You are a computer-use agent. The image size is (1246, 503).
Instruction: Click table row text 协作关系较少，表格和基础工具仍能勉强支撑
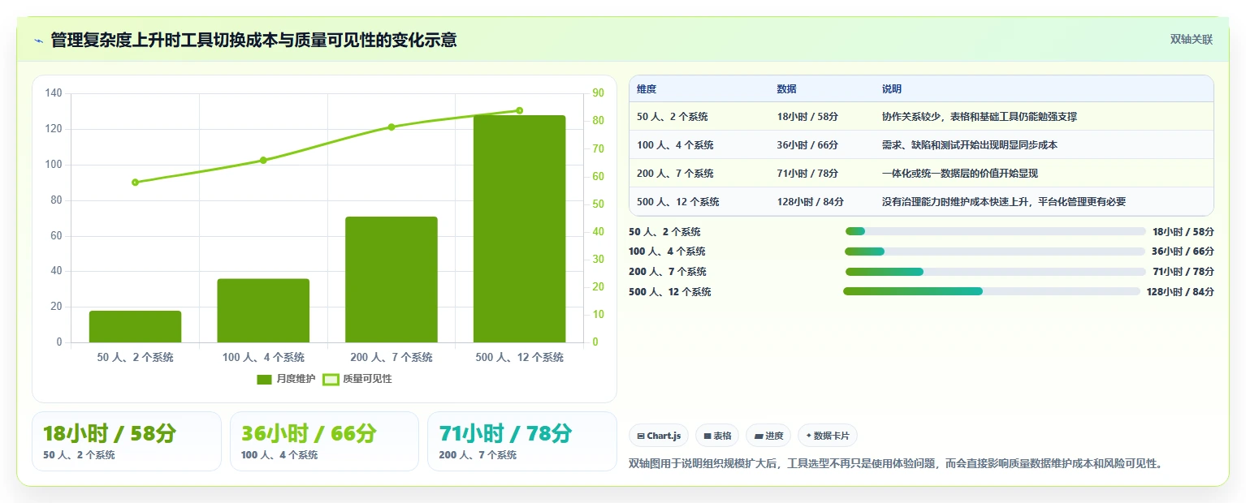[x=980, y=117]
